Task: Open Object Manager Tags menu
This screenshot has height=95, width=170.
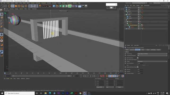Action: pos(142,5)
